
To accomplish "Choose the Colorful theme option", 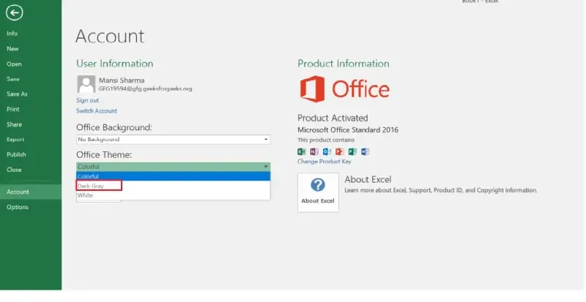I will tap(173, 176).
